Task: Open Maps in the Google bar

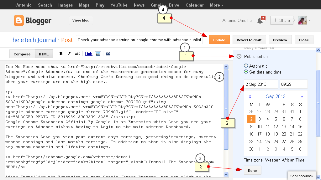Action: pyautogui.click(x=84, y=5)
